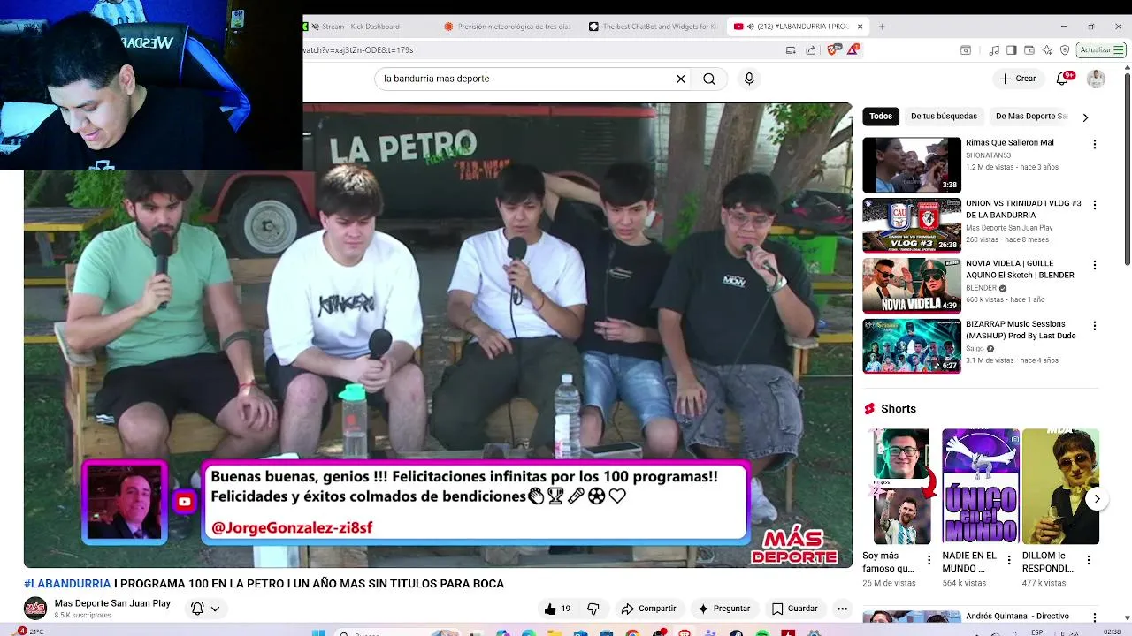Toggle the subscription notification bell
Image resolution: width=1132 pixels, height=636 pixels.
[x=197, y=609]
